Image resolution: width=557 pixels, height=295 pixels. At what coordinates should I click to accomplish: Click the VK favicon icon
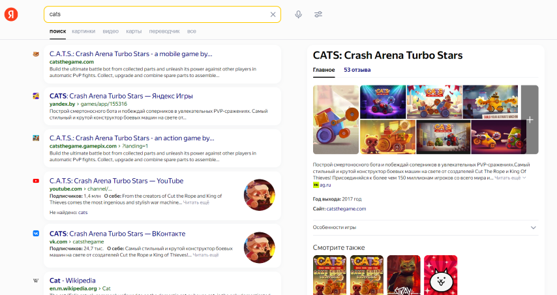coord(36,234)
